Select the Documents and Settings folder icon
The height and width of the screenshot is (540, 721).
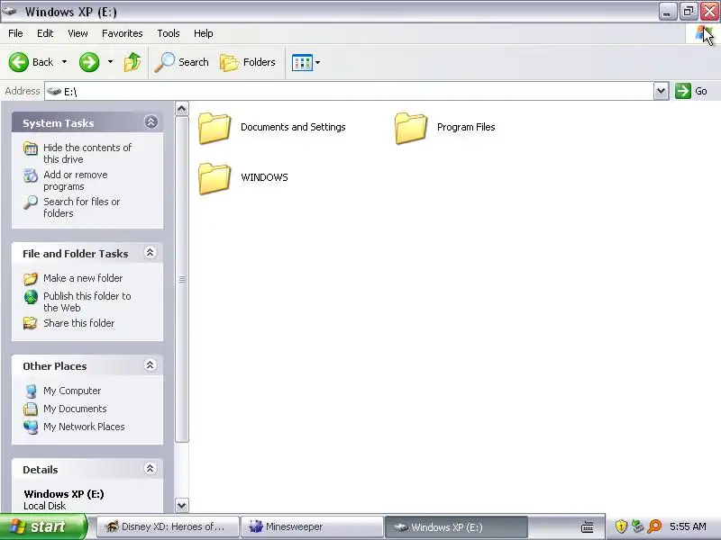point(214,128)
